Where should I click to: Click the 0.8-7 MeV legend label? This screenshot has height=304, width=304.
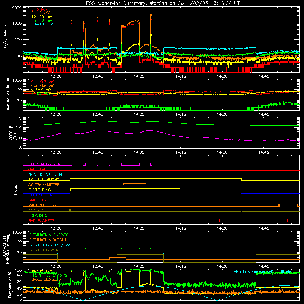(x=42, y=89)
